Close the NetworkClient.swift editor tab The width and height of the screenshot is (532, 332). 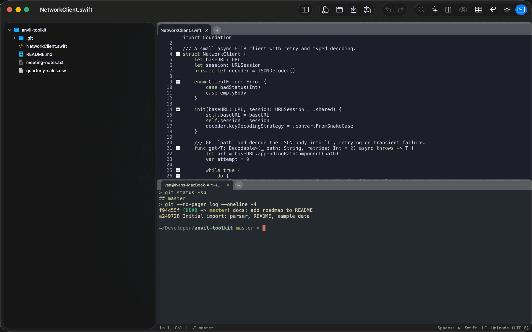pyautogui.click(x=207, y=31)
